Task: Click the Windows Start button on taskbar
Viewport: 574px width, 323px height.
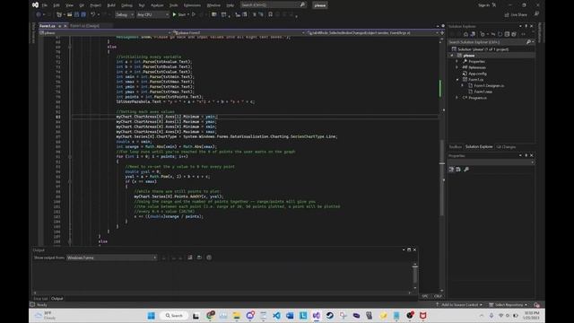Action: (152, 316)
